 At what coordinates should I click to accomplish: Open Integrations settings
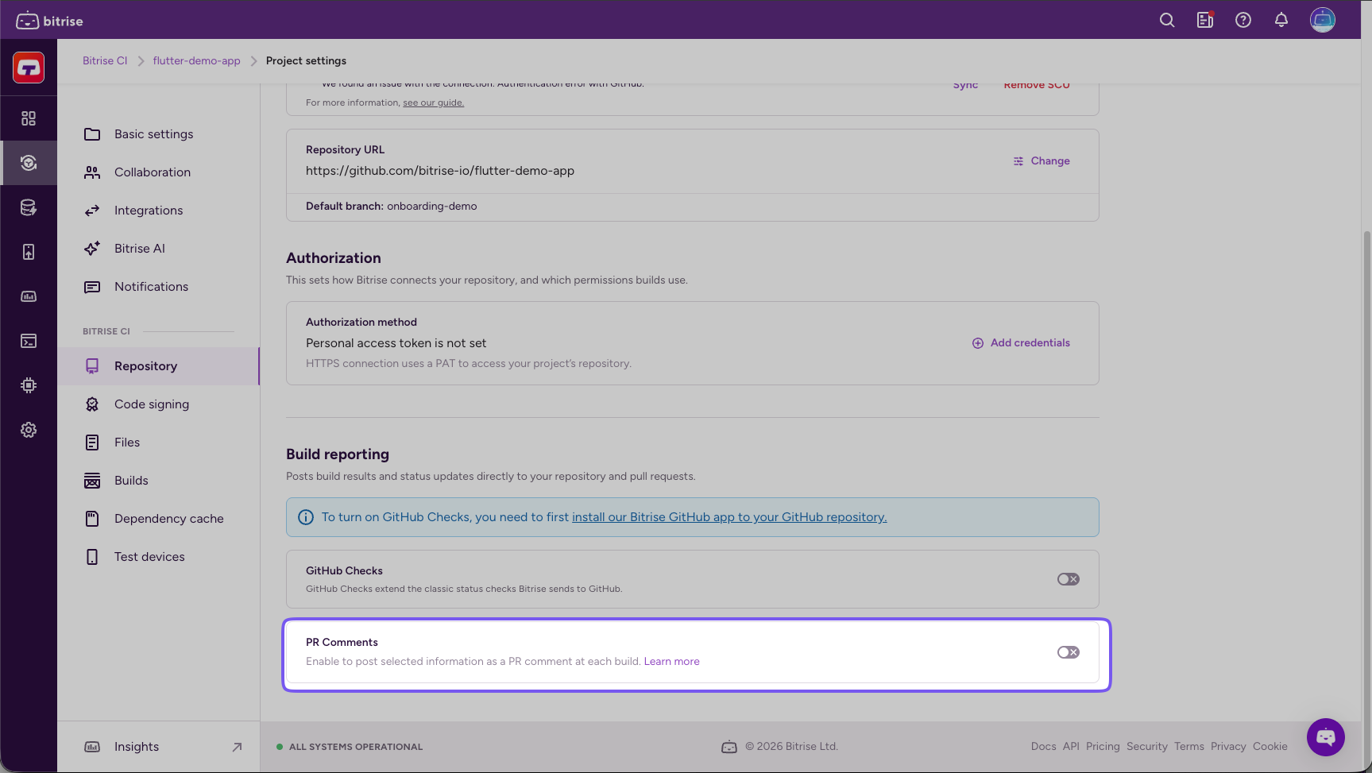[x=159, y=211]
